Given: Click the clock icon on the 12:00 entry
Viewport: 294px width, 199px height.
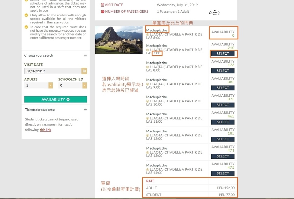Looking at the screenshot, I should point(148,135).
